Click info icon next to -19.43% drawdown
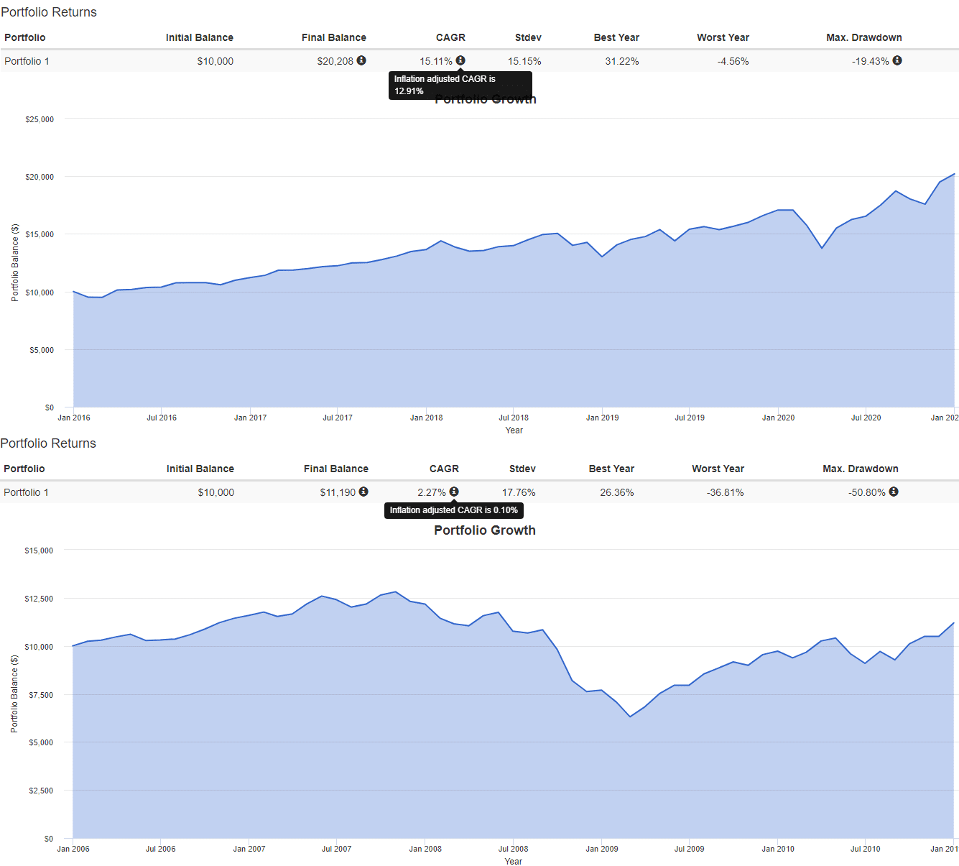Screen dimensions: 959x866 (x=897, y=60)
